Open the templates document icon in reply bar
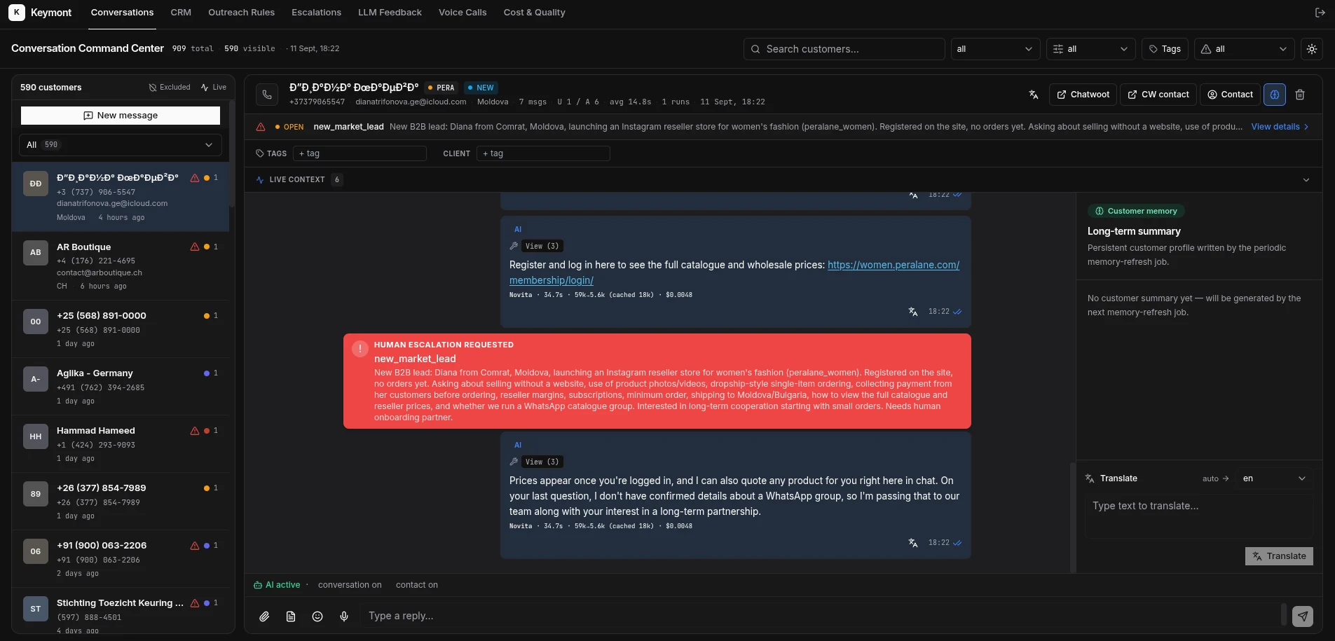The width and height of the screenshot is (1335, 641). click(291, 616)
